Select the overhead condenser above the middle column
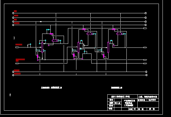The height and width of the screenshot is (117, 171). [x=84, y=29]
